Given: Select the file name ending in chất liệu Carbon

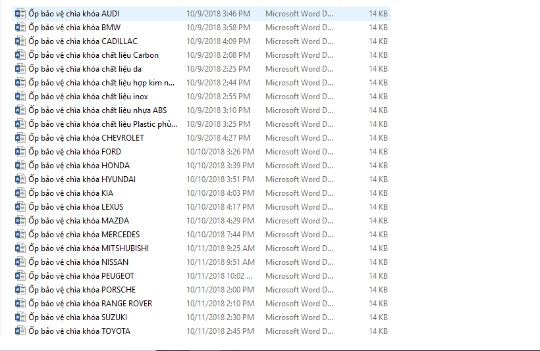Looking at the screenshot, I should [94, 55].
